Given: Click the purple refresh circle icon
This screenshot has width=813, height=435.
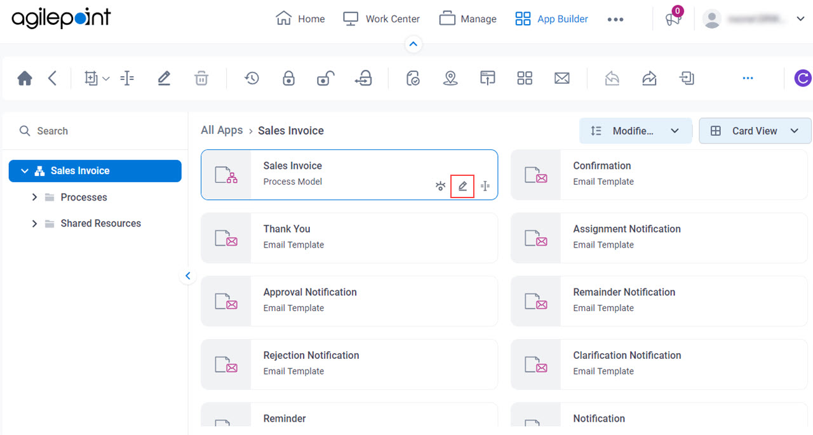Looking at the screenshot, I should pyautogui.click(x=803, y=78).
